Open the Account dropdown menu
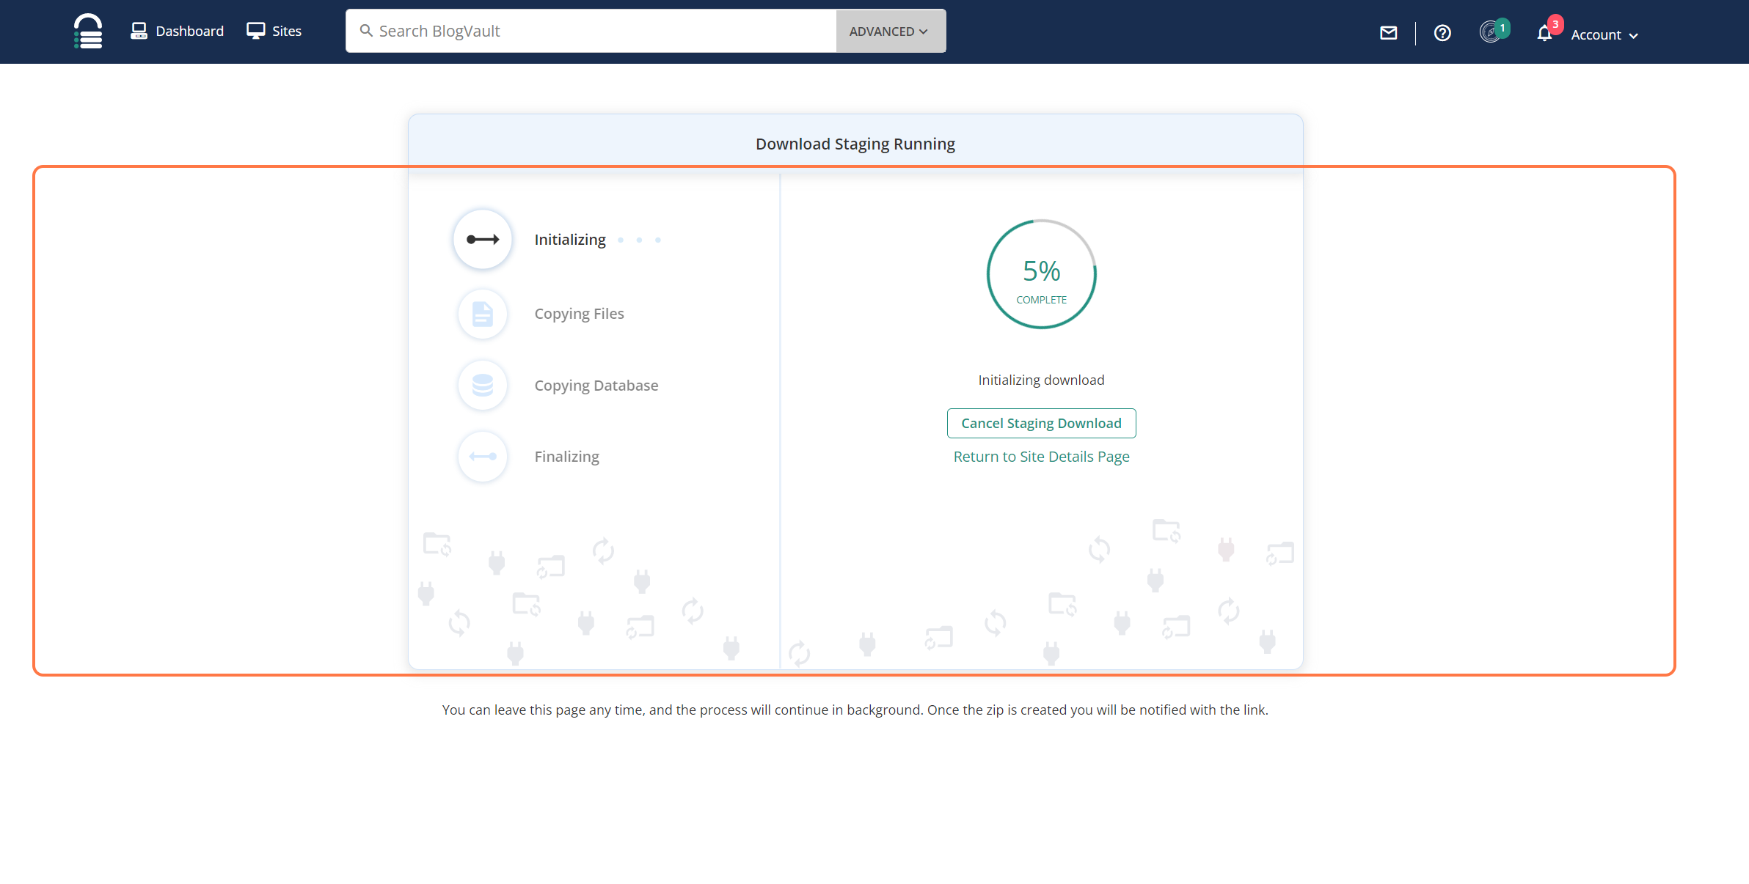Screen dimensions: 1749x884 tap(1604, 35)
